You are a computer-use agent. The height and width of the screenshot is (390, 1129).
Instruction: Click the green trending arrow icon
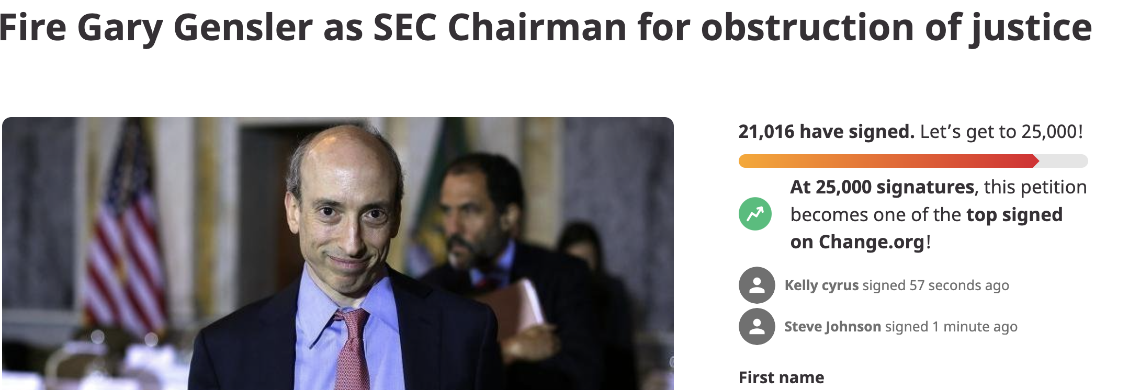(755, 214)
